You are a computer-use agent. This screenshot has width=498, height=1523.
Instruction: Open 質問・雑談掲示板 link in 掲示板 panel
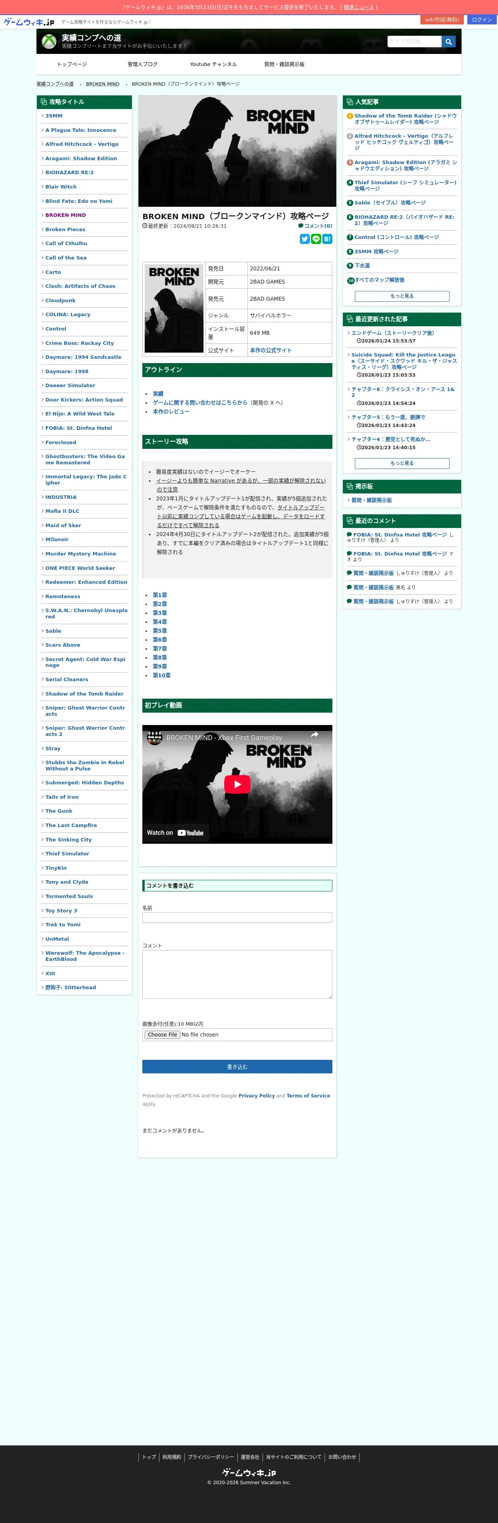point(372,500)
